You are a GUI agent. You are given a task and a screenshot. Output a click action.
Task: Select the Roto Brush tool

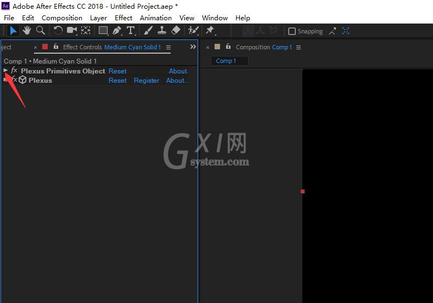tap(193, 30)
